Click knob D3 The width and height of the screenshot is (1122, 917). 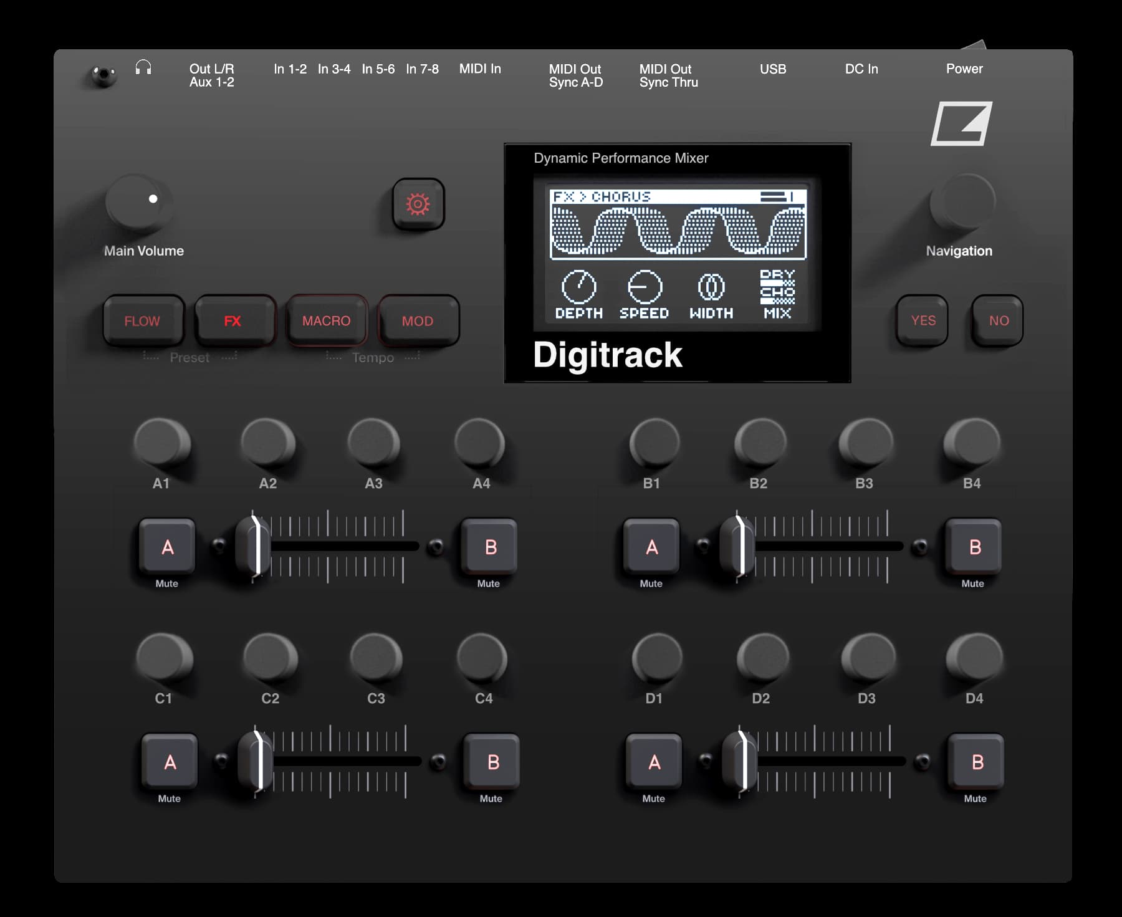(x=868, y=657)
